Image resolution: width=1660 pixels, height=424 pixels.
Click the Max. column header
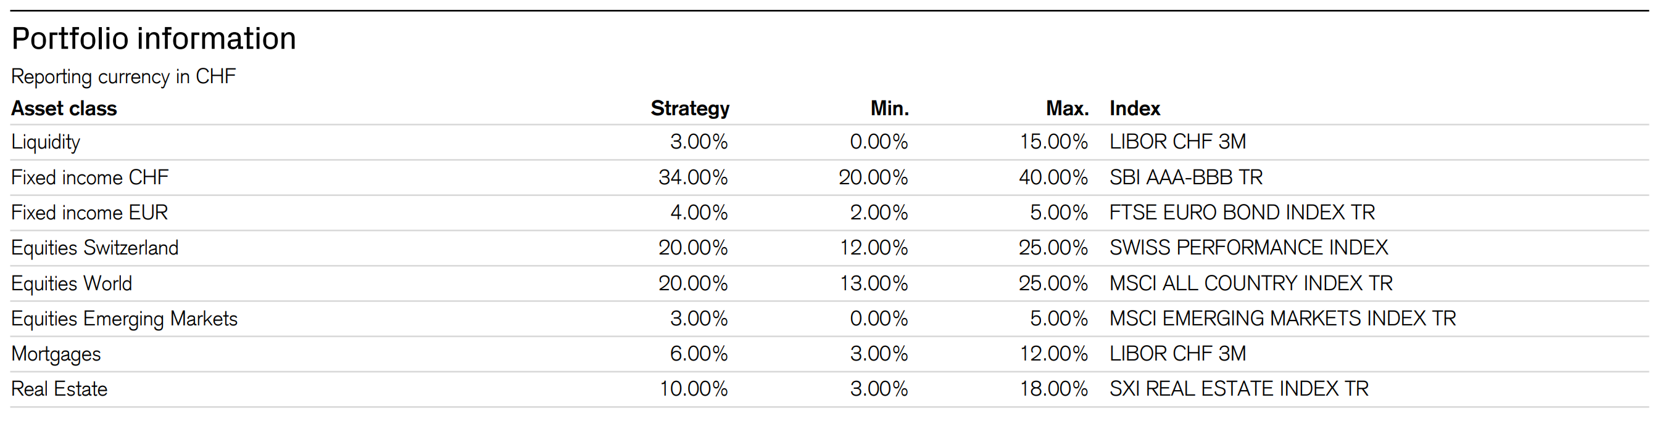(1067, 108)
